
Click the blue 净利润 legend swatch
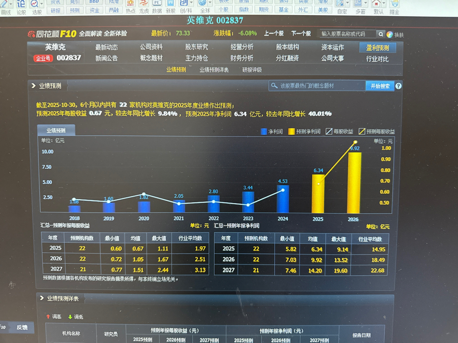point(264,132)
